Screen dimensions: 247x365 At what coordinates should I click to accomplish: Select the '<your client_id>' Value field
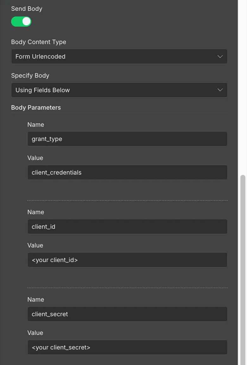(x=127, y=260)
